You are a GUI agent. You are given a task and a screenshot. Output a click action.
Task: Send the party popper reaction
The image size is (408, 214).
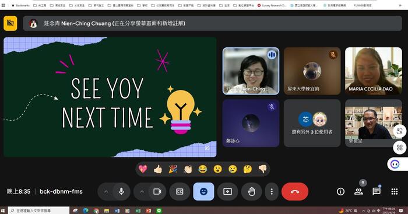(173, 169)
